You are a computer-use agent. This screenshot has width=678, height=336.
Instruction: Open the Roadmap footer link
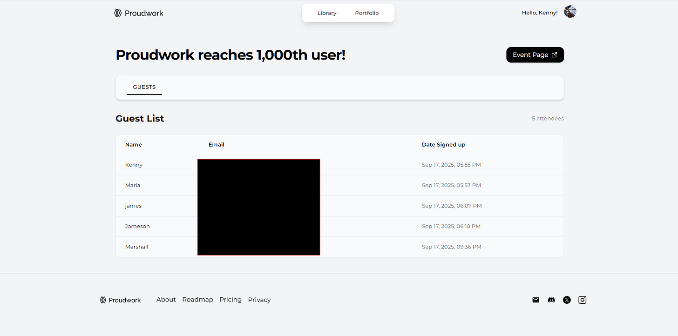(197, 300)
